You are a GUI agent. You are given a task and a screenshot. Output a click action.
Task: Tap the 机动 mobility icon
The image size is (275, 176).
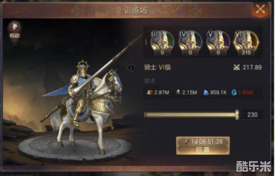tap(15, 30)
